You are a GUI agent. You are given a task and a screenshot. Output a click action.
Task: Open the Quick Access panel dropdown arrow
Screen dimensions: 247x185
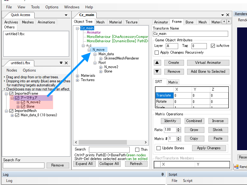(66, 15)
